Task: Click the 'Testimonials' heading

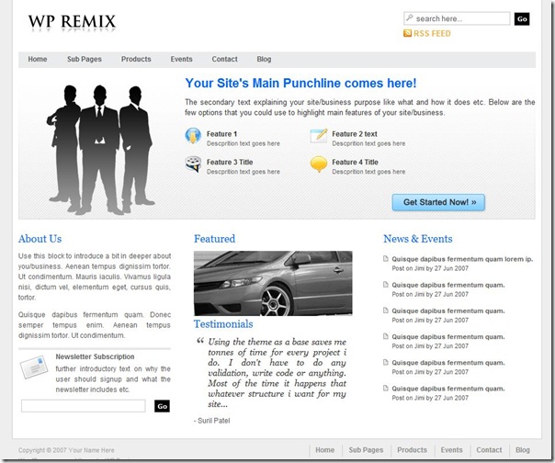Action: pyautogui.click(x=223, y=324)
